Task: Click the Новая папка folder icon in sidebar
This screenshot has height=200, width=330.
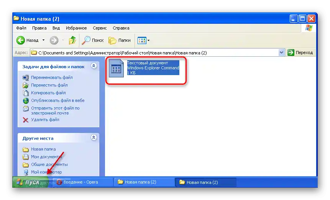Action: [x=26, y=149]
